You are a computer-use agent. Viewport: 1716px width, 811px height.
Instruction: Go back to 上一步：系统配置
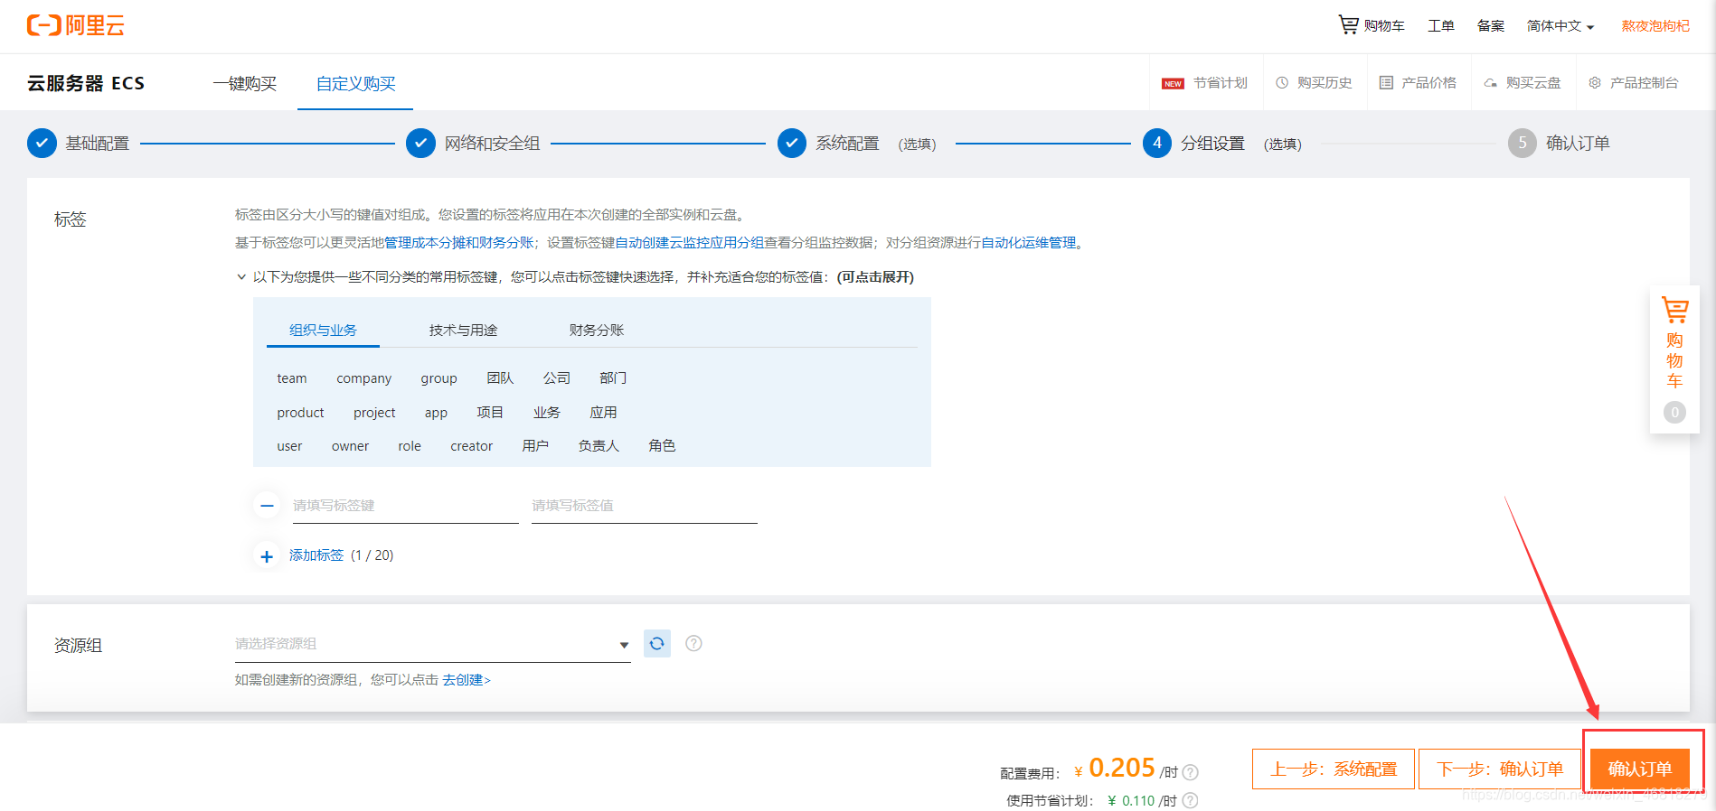(x=1334, y=769)
